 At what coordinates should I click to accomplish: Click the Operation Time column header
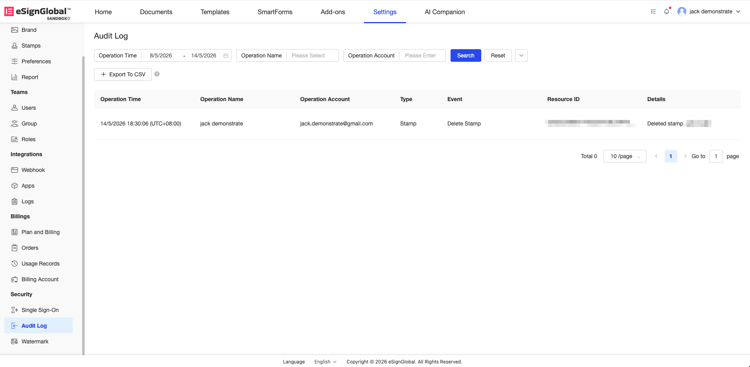pos(120,99)
